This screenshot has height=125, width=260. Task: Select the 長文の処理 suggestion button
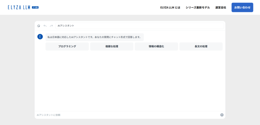click(x=201, y=46)
